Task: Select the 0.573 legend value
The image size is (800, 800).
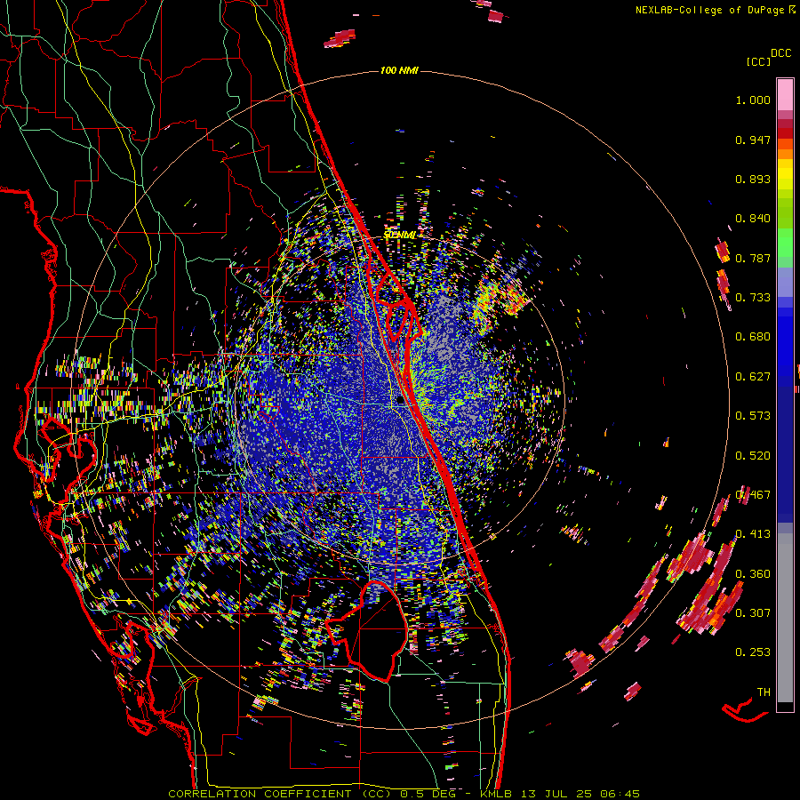Action: coord(753,416)
